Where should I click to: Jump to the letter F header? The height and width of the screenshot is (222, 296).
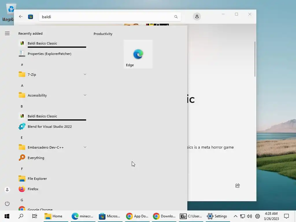pos(22,169)
